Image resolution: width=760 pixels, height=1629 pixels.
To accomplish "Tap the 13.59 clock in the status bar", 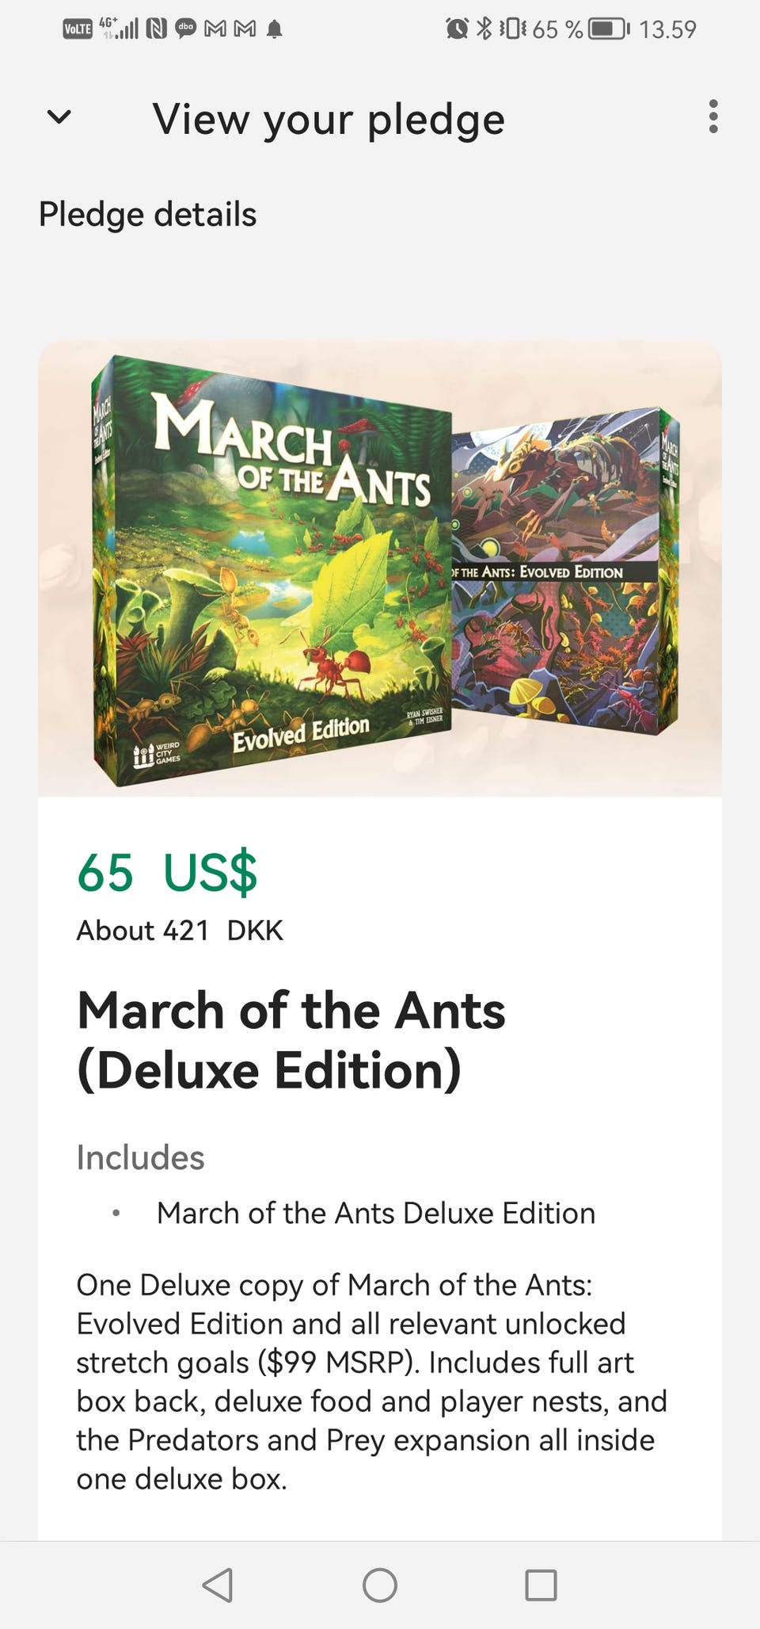I will pos(667,29).
